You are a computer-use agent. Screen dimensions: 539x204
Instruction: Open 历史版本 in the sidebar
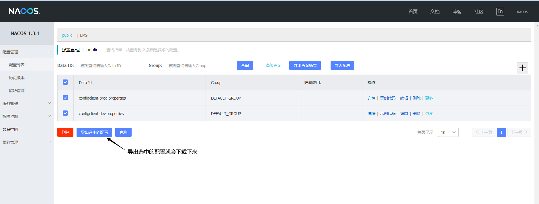click(x=17, y=78)
